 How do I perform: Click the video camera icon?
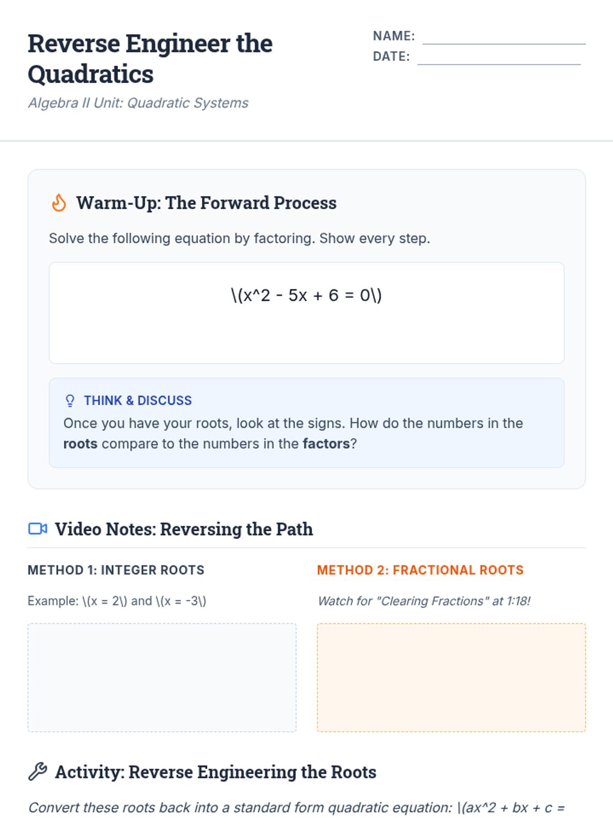pos(37,529)
